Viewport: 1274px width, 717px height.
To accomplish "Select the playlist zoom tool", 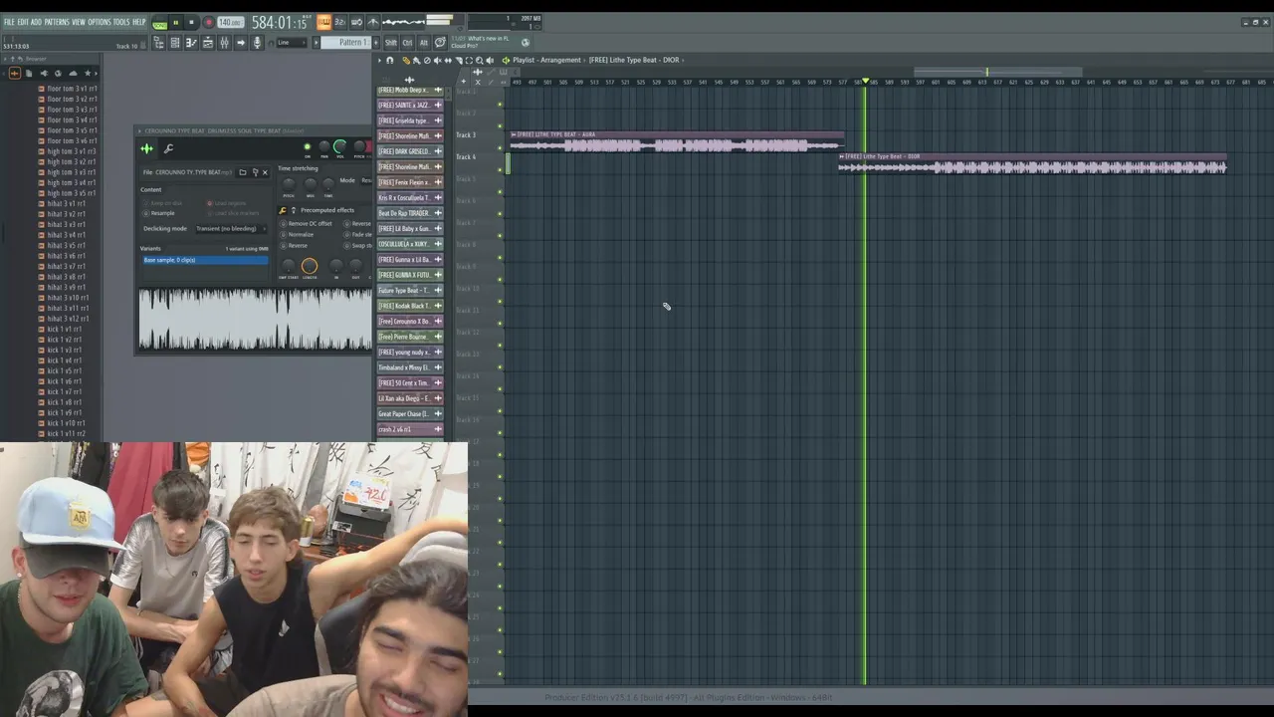I will click(x=479, y=60).
